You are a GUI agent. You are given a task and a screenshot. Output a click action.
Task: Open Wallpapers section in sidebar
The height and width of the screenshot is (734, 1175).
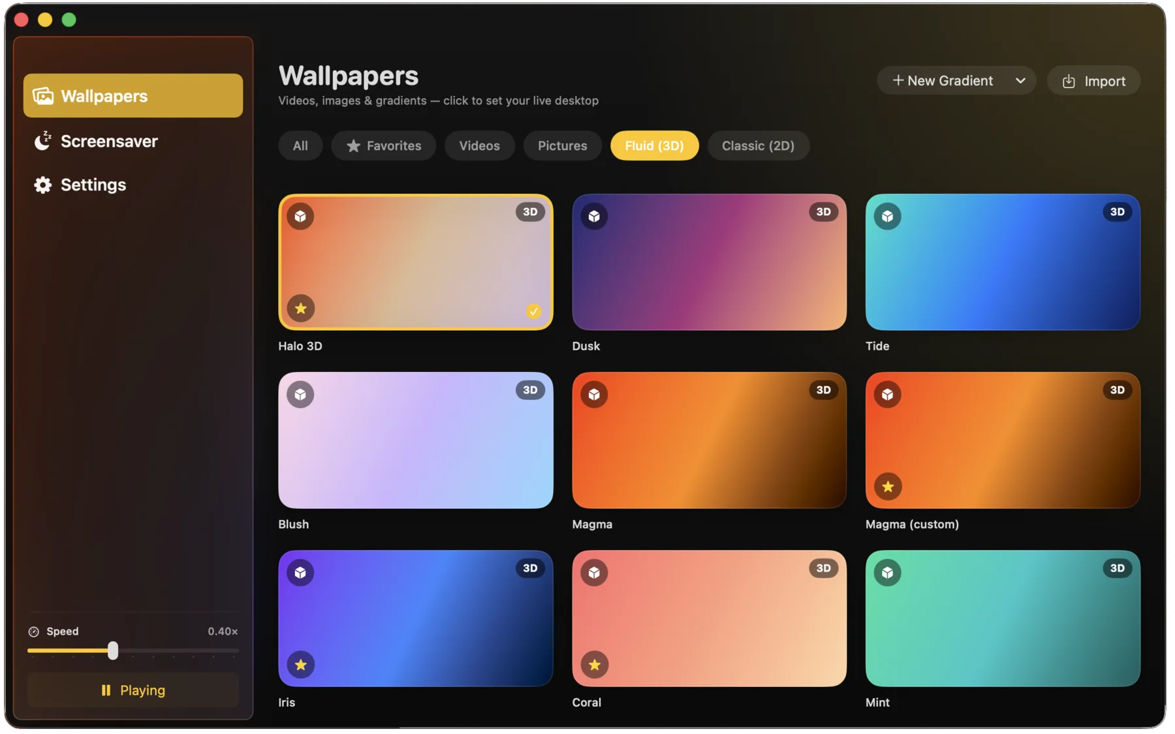(x=133, y=96)
